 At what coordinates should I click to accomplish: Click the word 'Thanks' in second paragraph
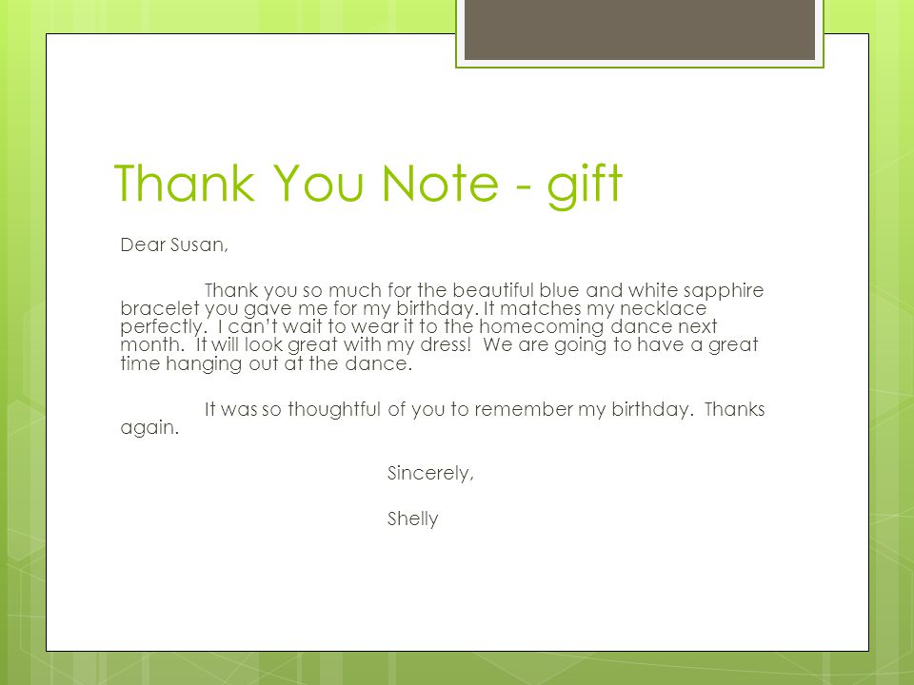point(734,409)
